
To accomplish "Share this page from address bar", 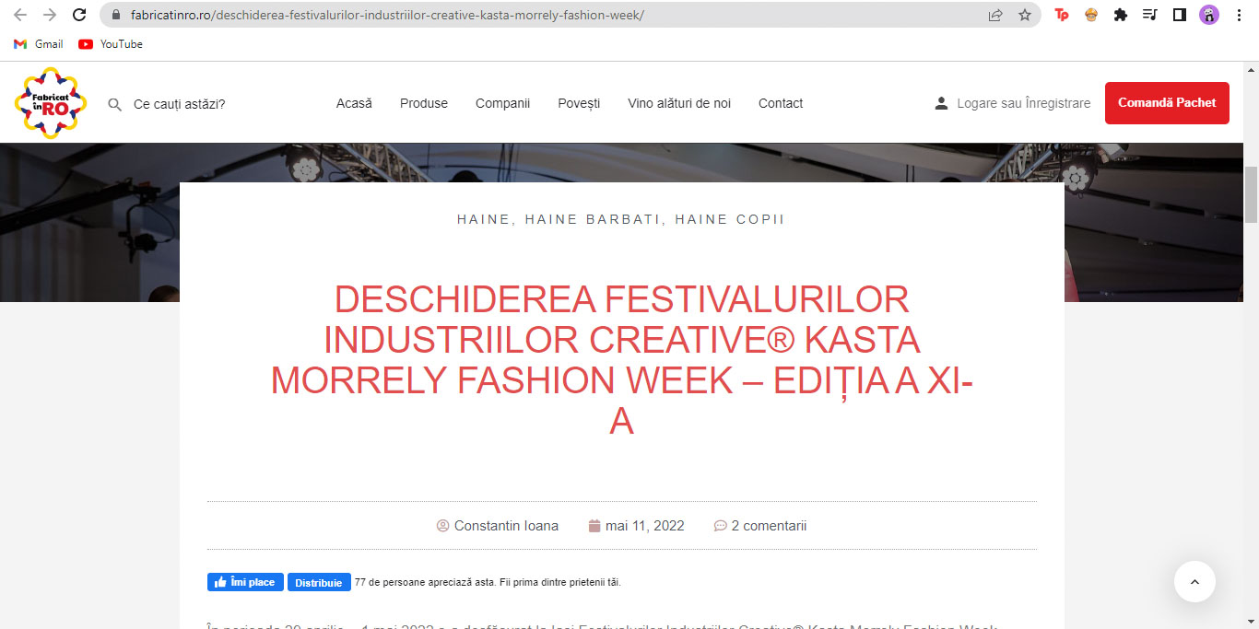I will click(x=995, y=15).
